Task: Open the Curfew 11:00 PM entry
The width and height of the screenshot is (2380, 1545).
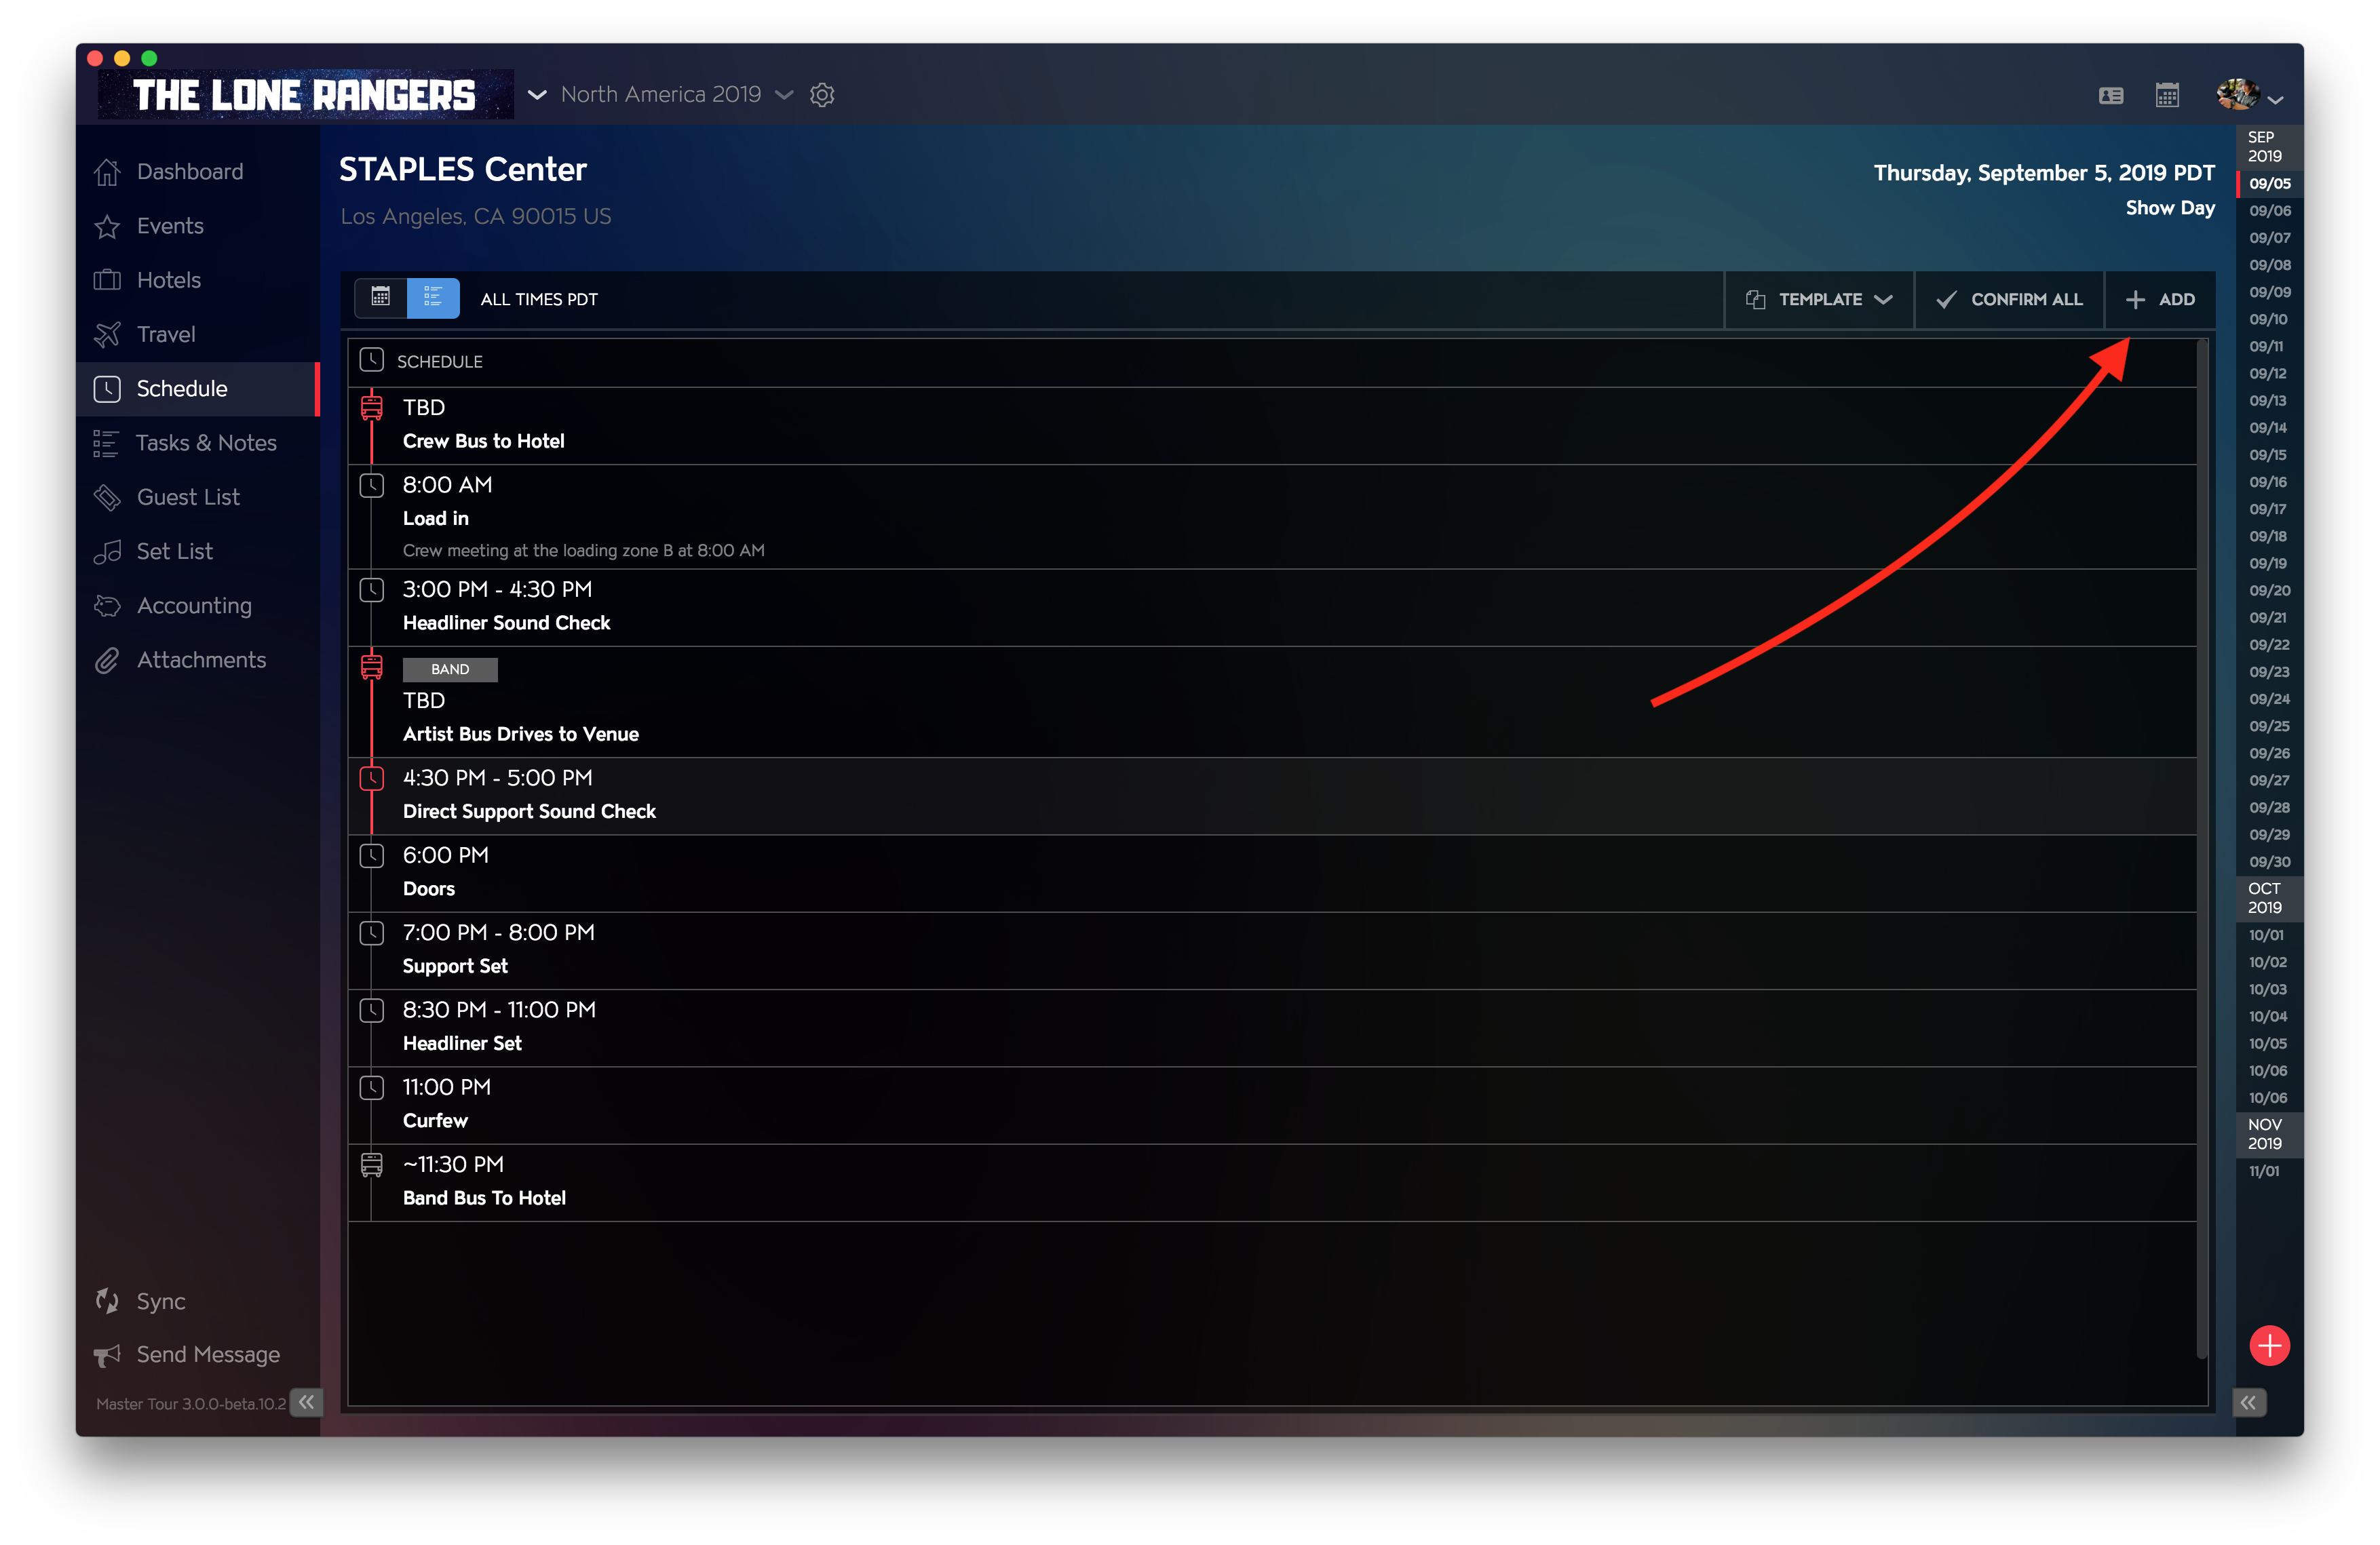Action: pyautogui.click(x=1272, y=1106)
